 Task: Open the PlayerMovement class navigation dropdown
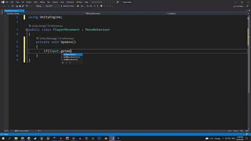[x=125, y=14]
